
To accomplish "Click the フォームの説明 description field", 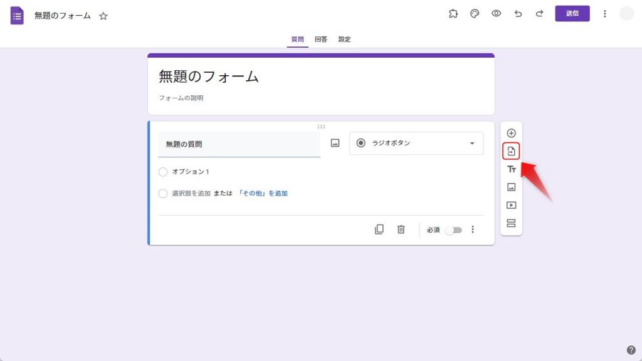I will coord(181,98).
